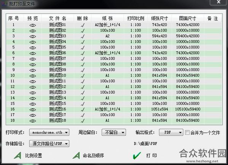Delete row 测试图06 with its delete mark
The height and width of the screenshot is (165, 228).
click(x=82, y=53)
